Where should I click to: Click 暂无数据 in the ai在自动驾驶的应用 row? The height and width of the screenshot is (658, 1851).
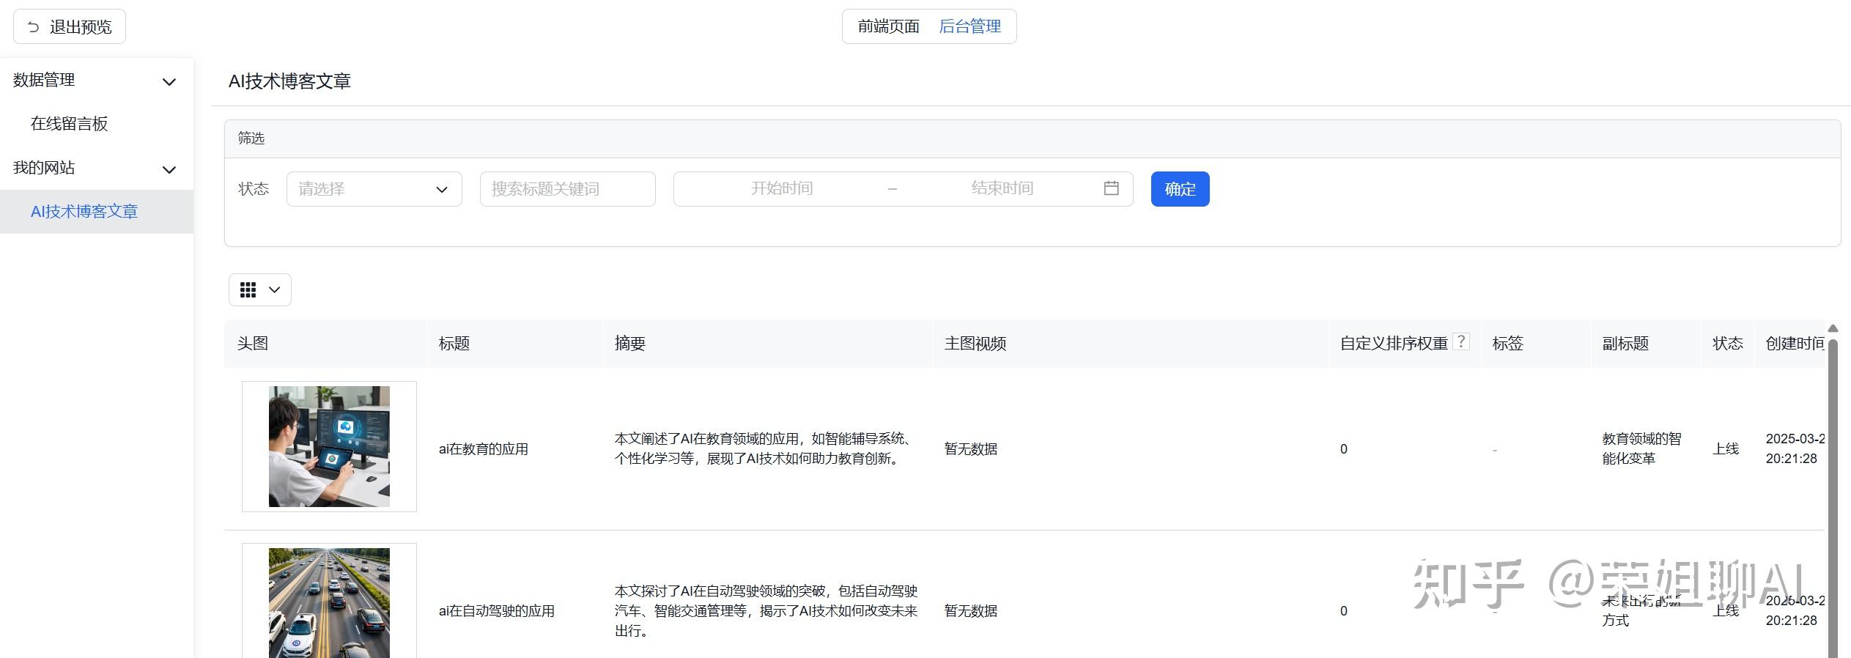(x=971, y=611)
